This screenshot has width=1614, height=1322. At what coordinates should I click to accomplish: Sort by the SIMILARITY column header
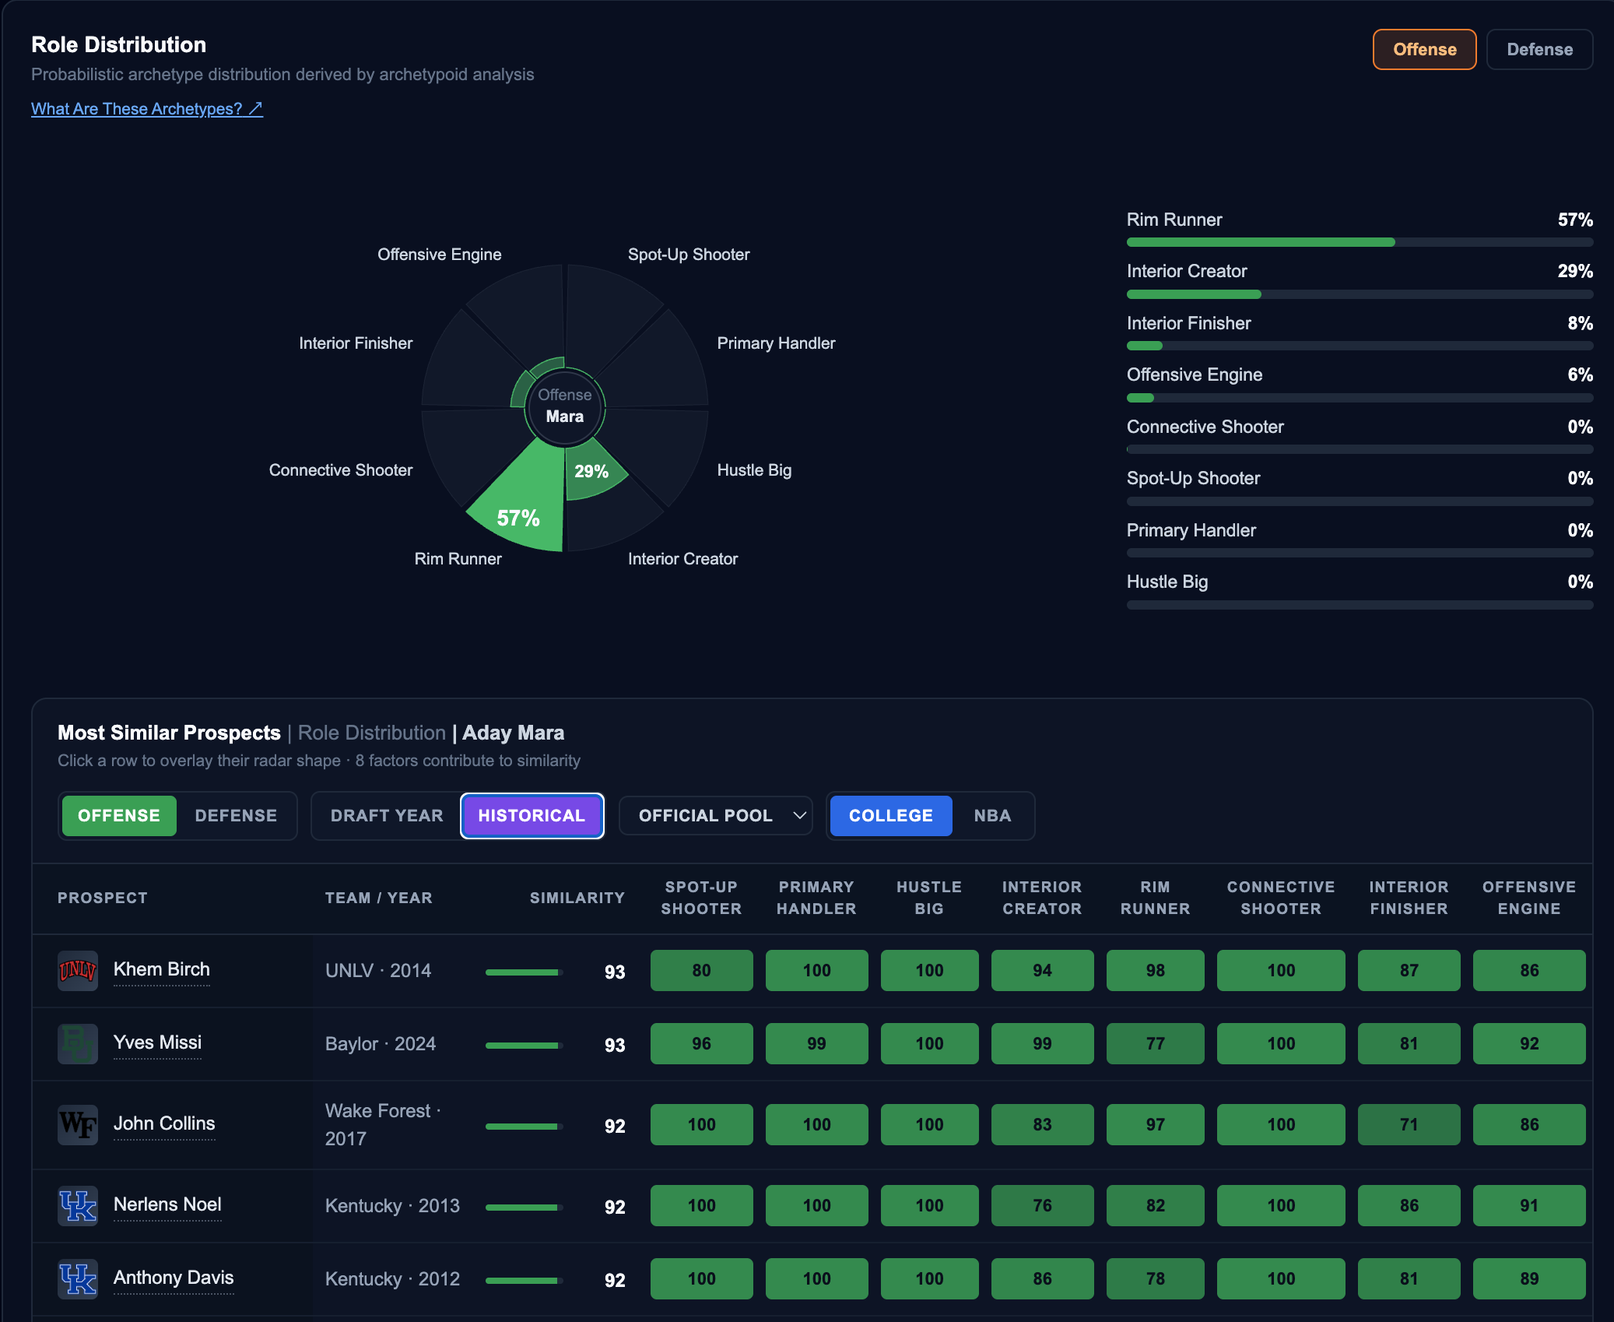tap(577, 898)
